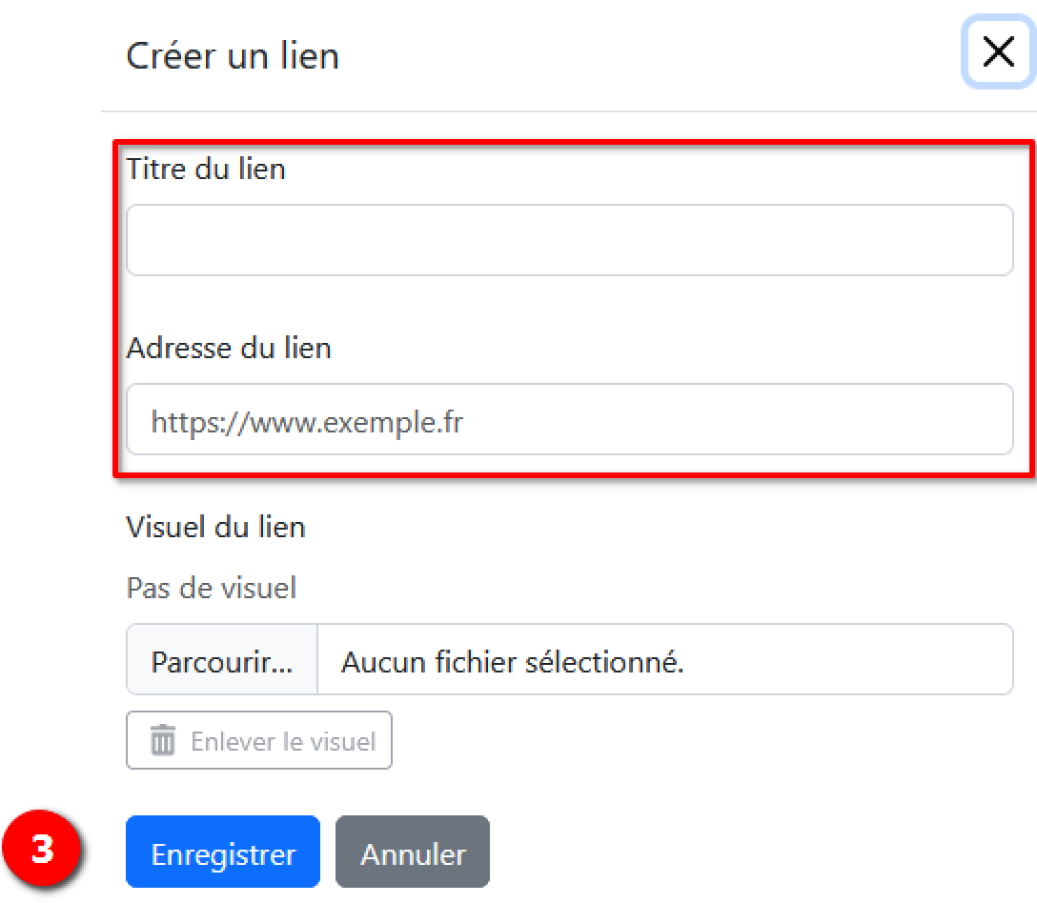Click the Visuel du lien label
Viewport: 1037px width, 903px height.
(215, 527)
